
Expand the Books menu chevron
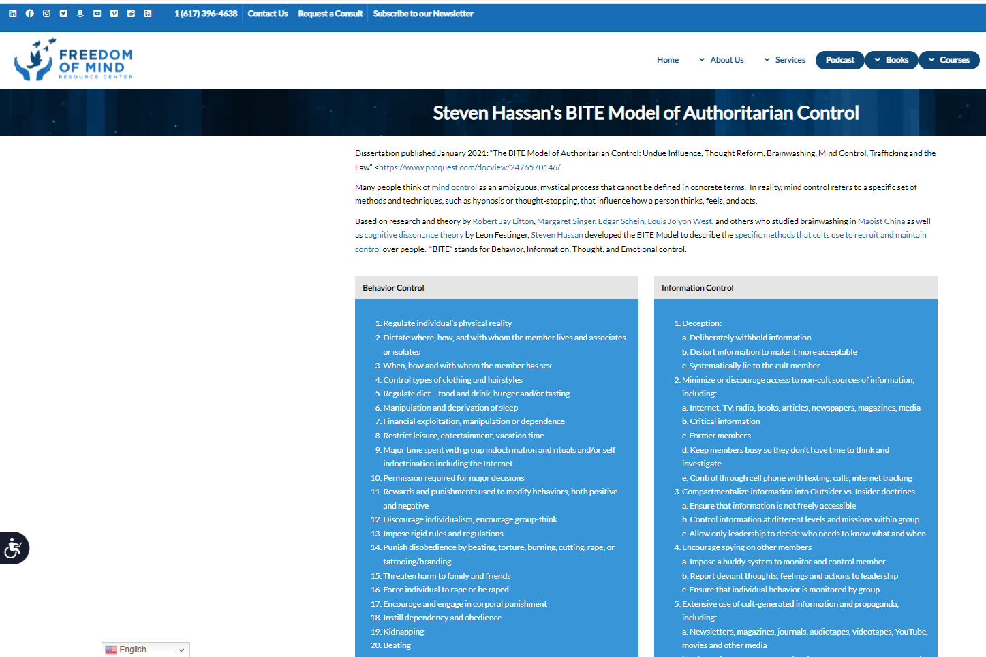click(878, 60)
